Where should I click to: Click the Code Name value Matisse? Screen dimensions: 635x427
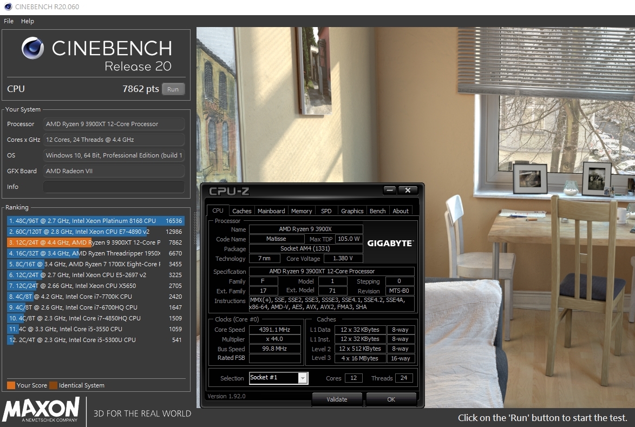point(277,239)
